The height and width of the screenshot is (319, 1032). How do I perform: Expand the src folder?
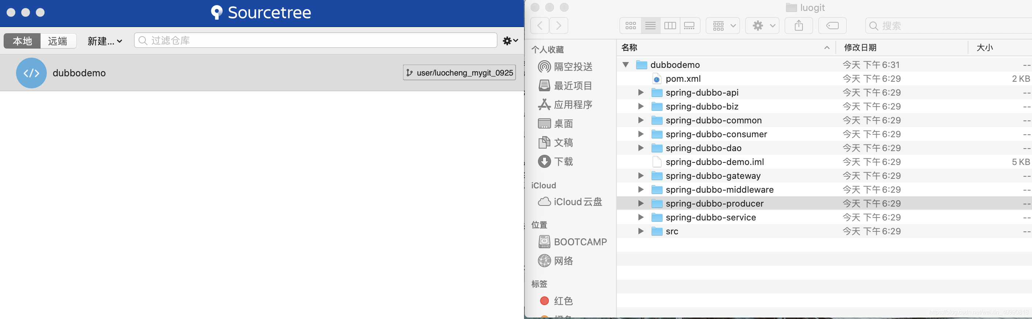pyautogui.click(x=641, y=231)
